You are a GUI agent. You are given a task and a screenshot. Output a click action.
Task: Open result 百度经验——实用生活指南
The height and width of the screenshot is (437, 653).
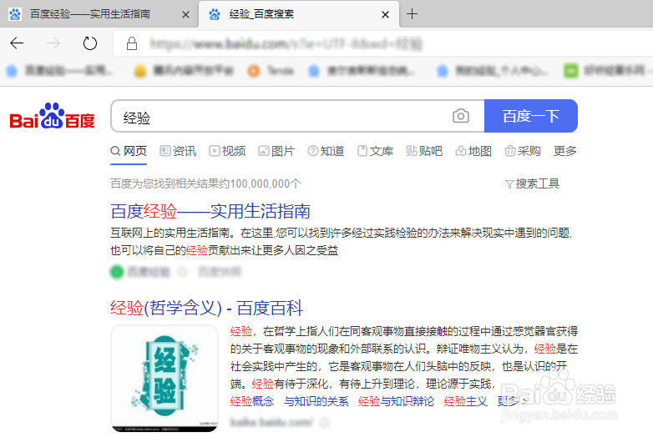(x=210, y=211)
